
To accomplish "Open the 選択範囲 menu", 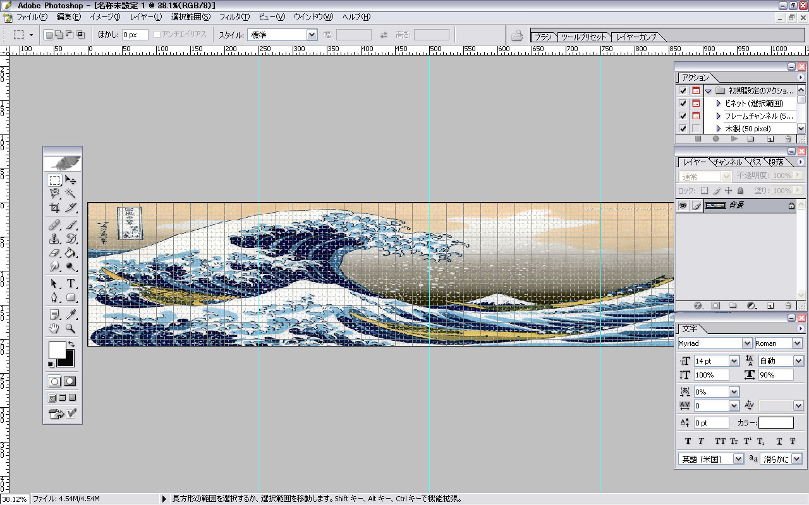I will [x=191, y=17].
